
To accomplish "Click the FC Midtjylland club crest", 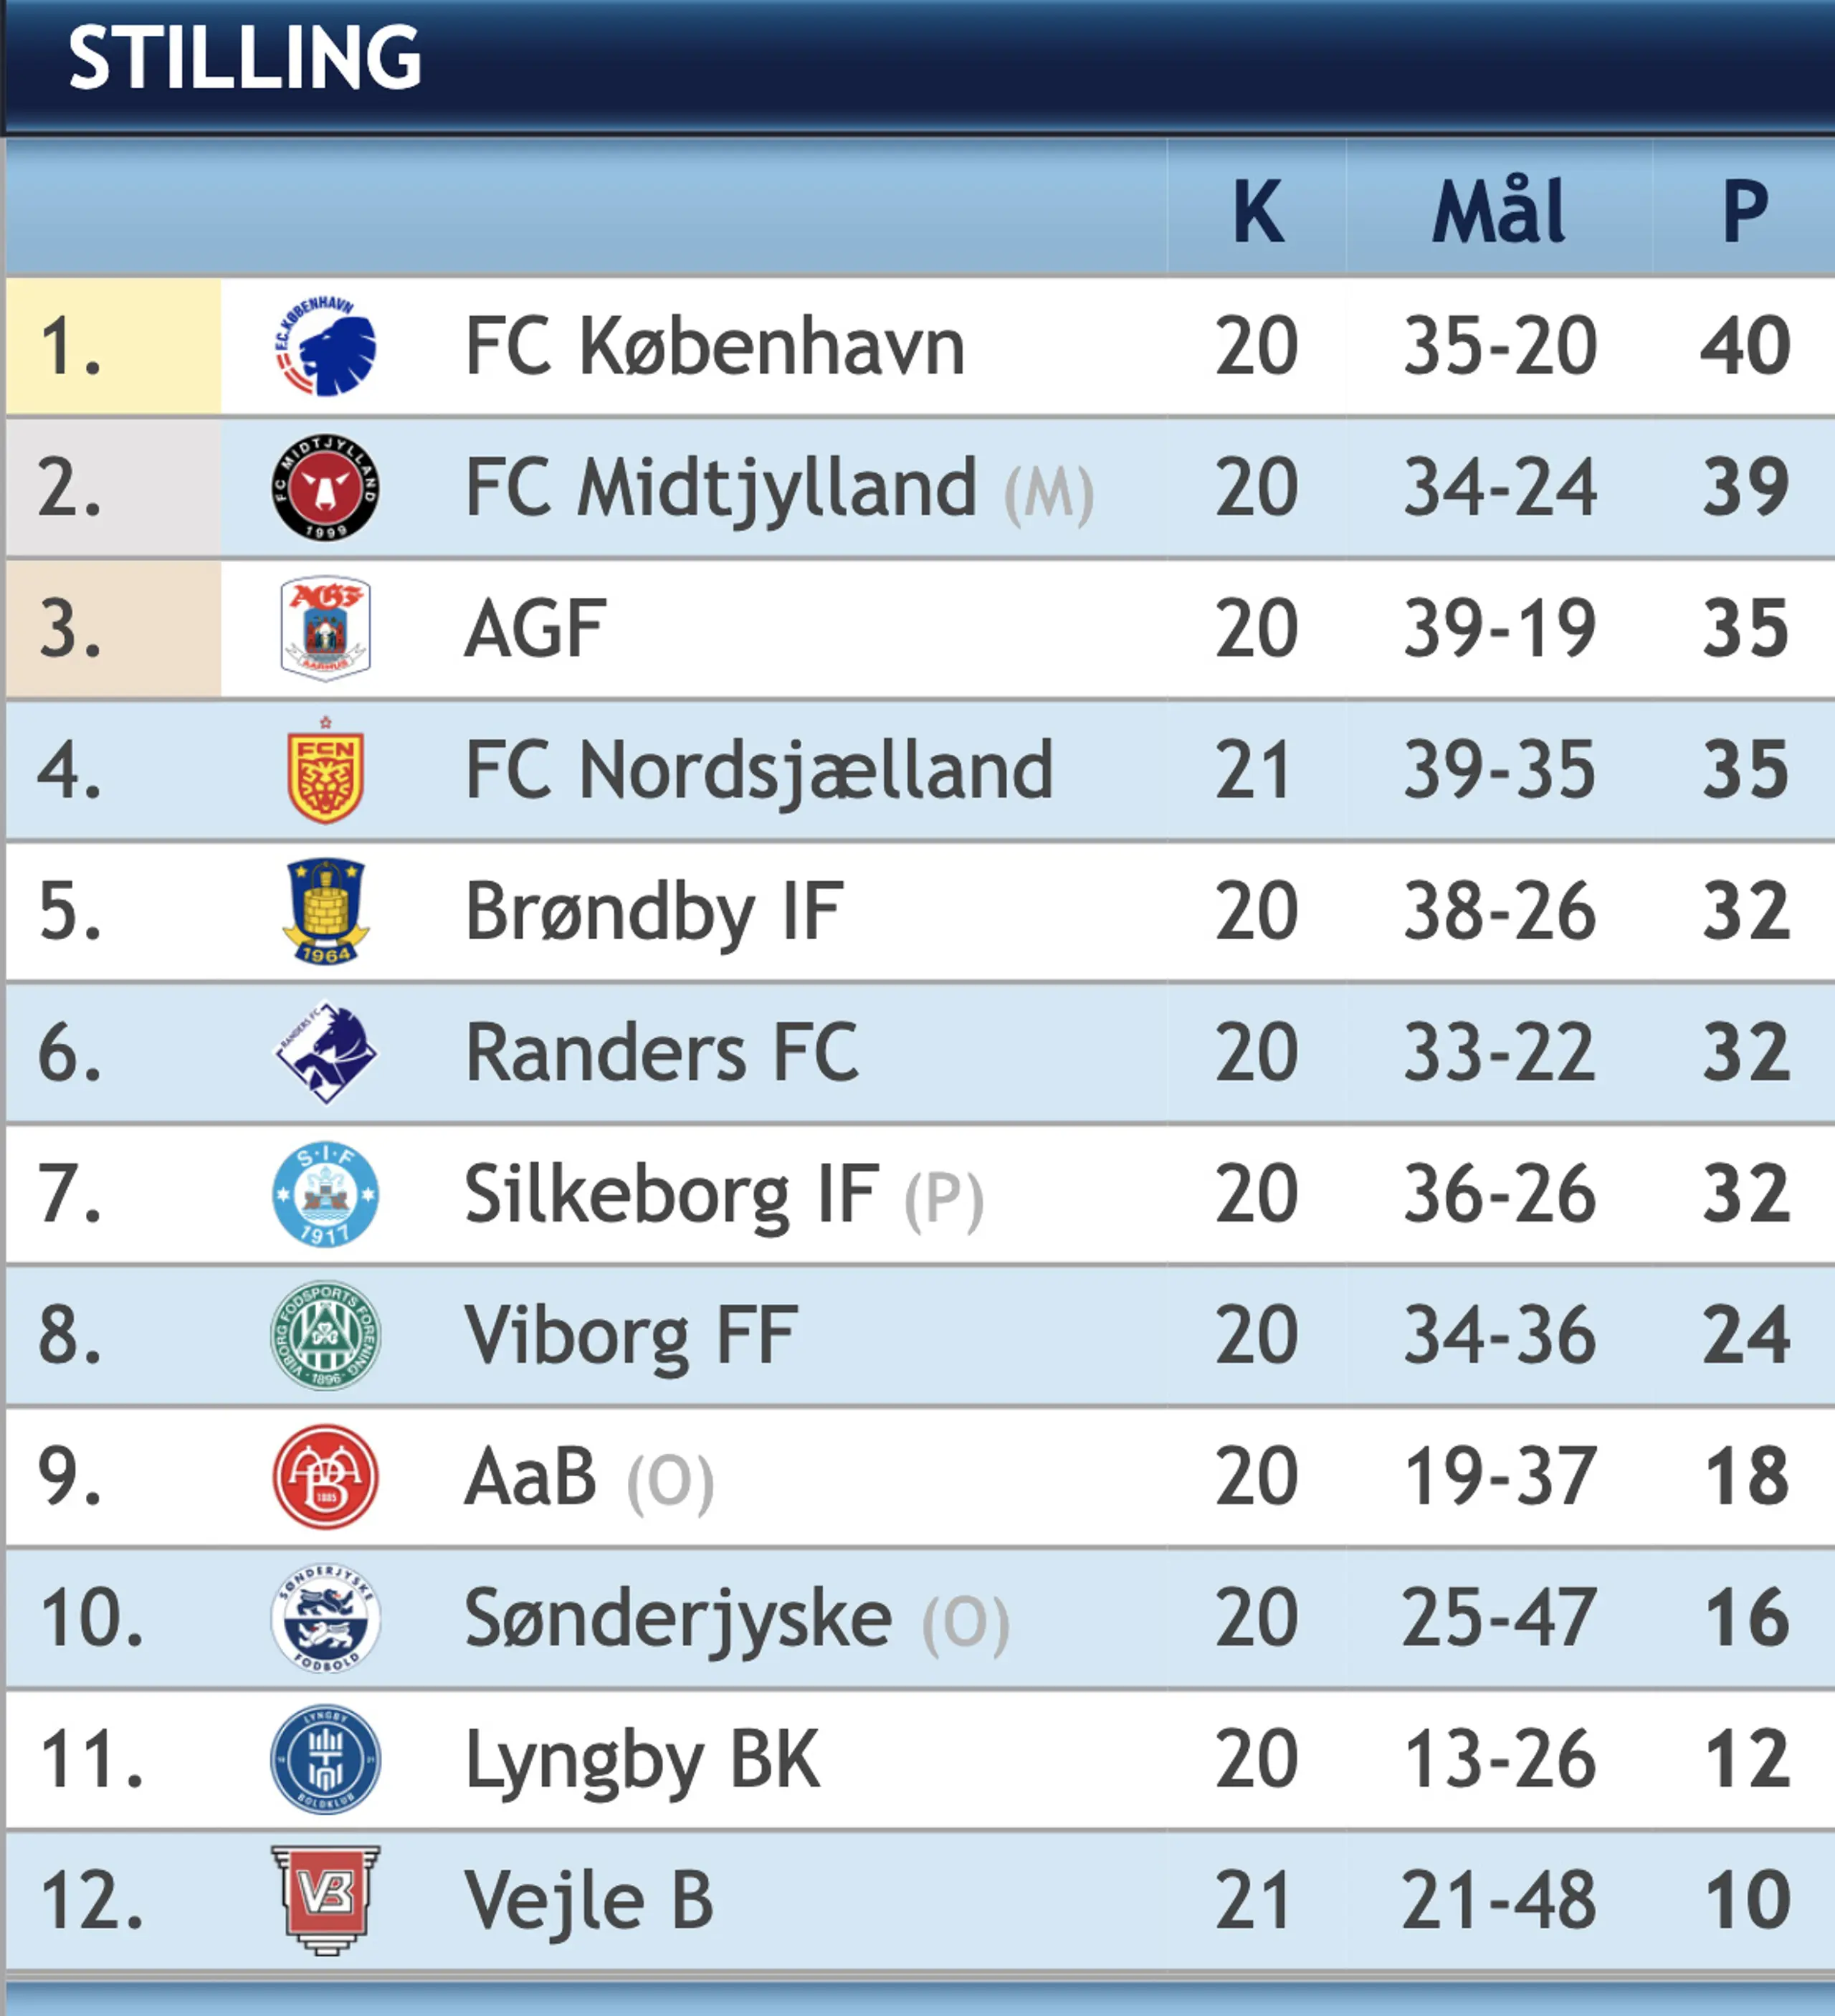I will (x=325, y=488).
